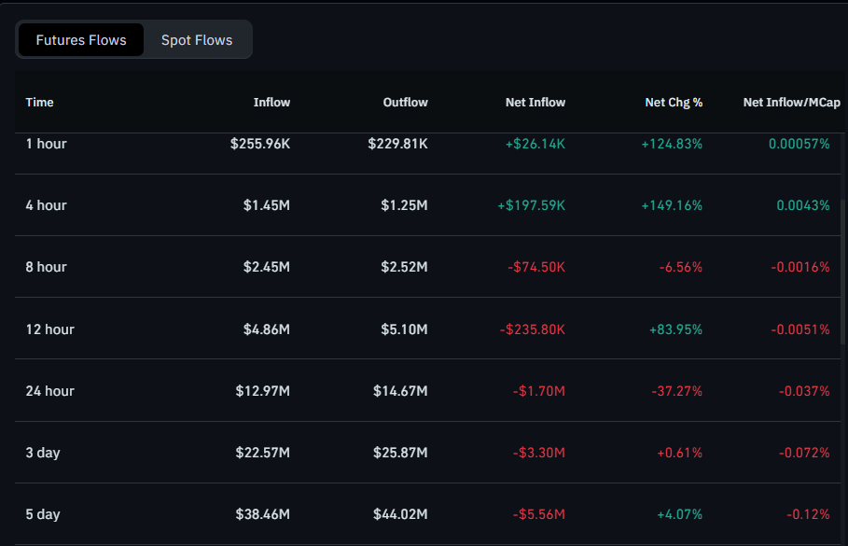Select the 1 hour row label

(47, 144)
